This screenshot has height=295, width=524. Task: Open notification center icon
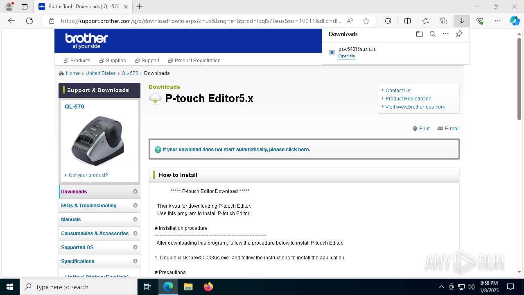[510, 287]
